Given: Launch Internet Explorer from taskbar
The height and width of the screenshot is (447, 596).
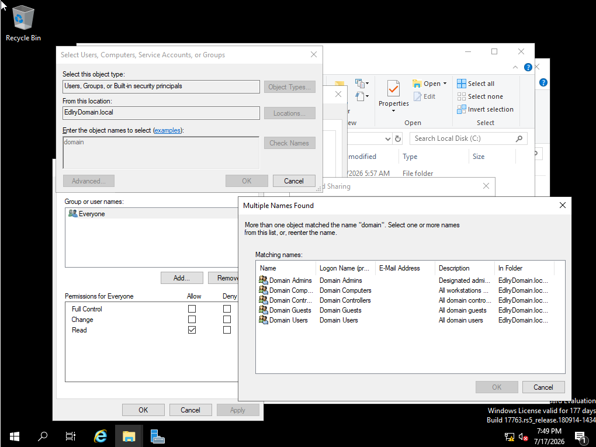Looking at the screenshot, I should point(101,436).
